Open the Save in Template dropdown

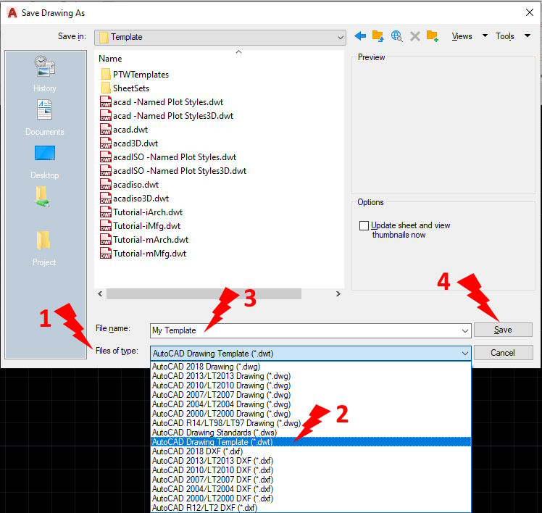[x=220, y=37]
